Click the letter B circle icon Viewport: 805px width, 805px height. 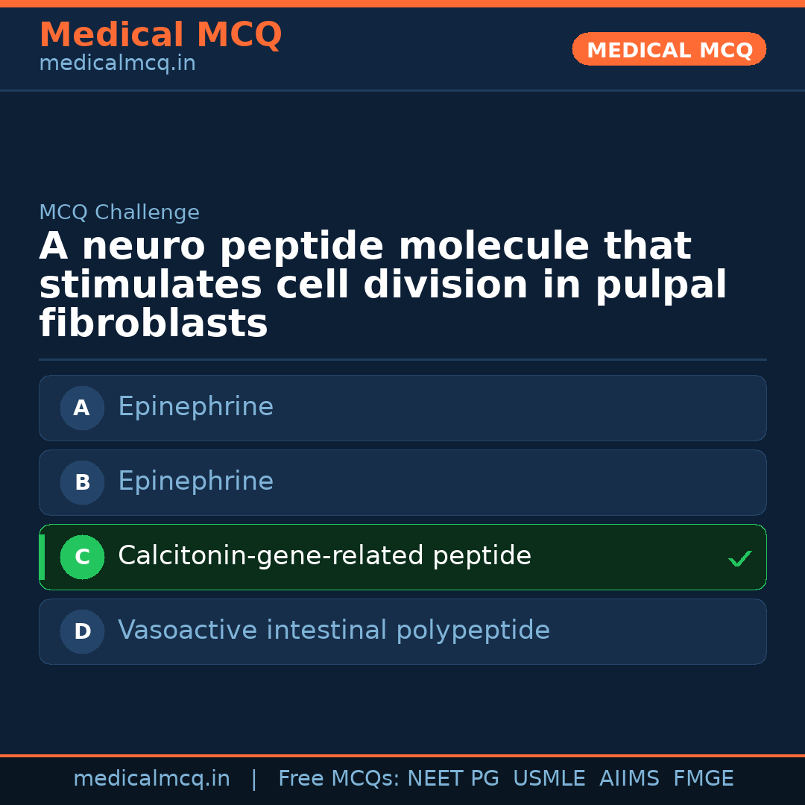pyautogui.click(x=82, y=482)
